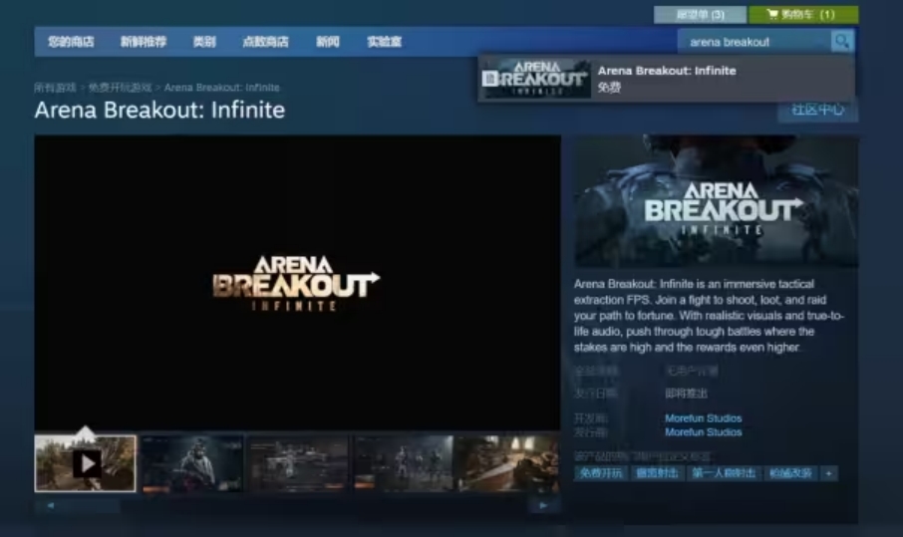Click the game header capsule image
Image resolution: width=903 pixels, height=537 pixels.
[716, 202]
